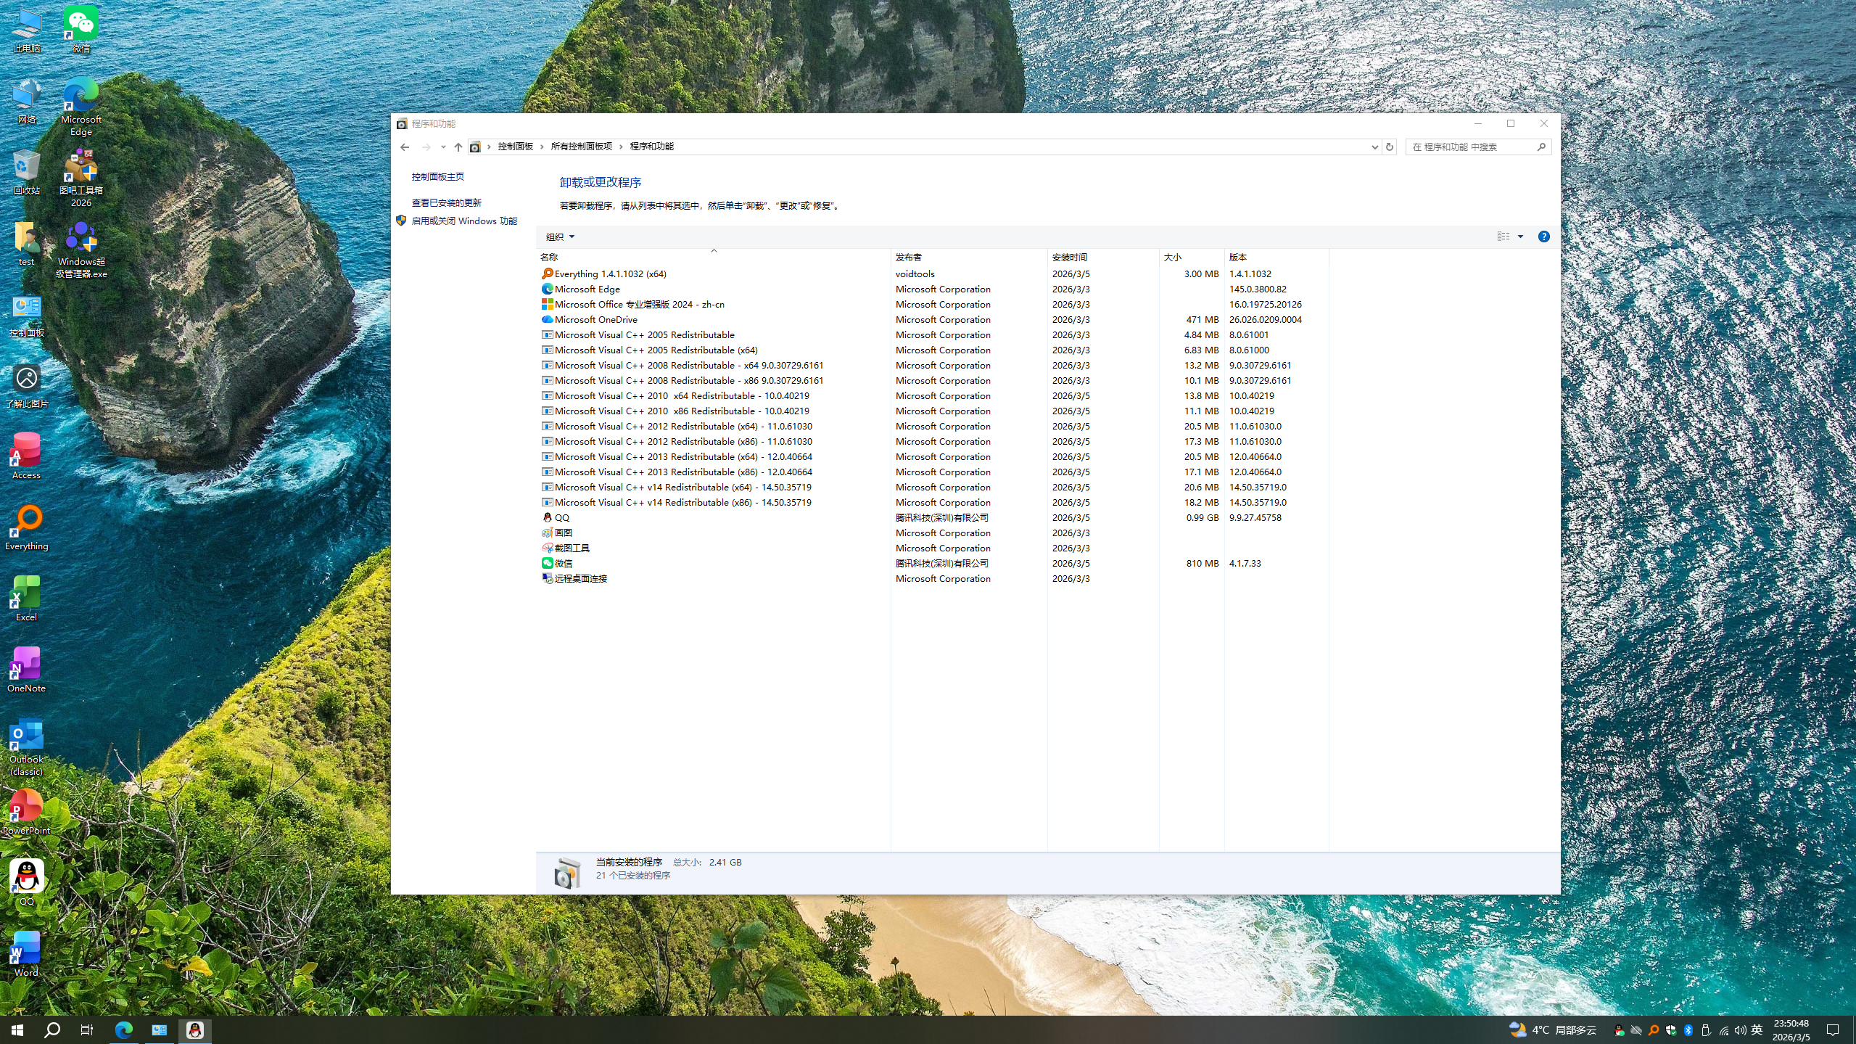This screenshot has height=1044, width=1856.
Task: Open 启用或关闭 Windows 功能
Action: coord(465,220)
